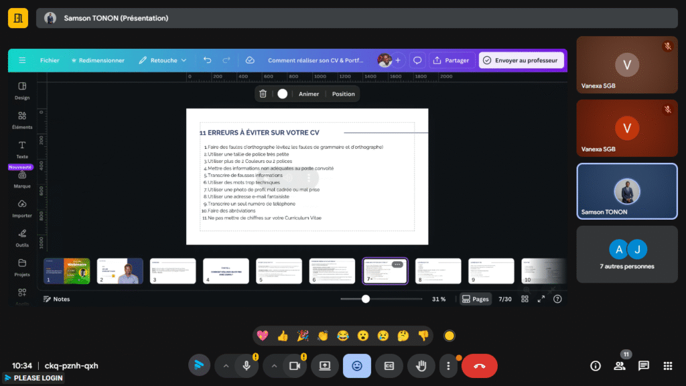The width and height of the screenshot is (686, 386).
Task: Toggle the microphone on or off
Action: pos(247,366)
